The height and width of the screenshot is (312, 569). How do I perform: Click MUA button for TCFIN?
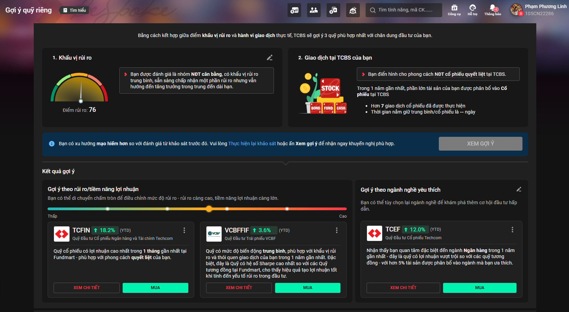155,288
